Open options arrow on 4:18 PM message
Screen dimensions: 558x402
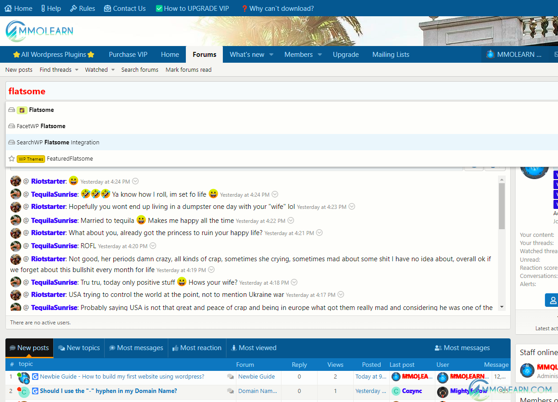tap(294, 282)
